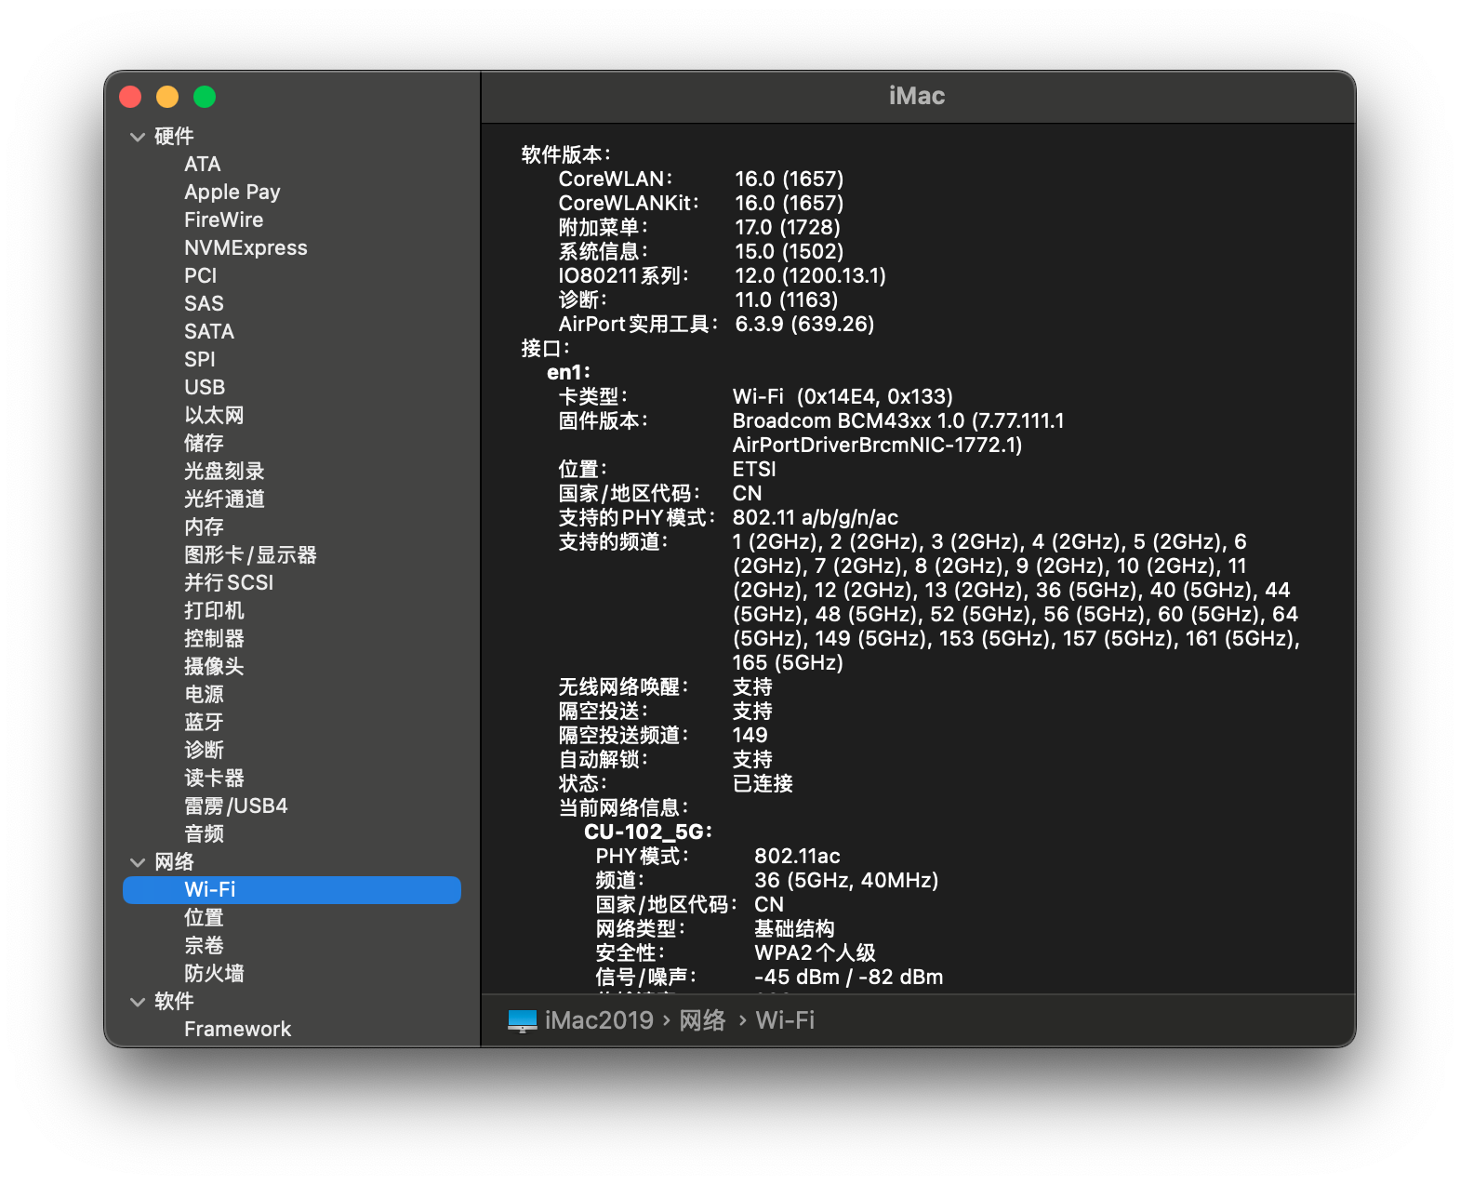Click the ETSI location value

tap(754, 470)
